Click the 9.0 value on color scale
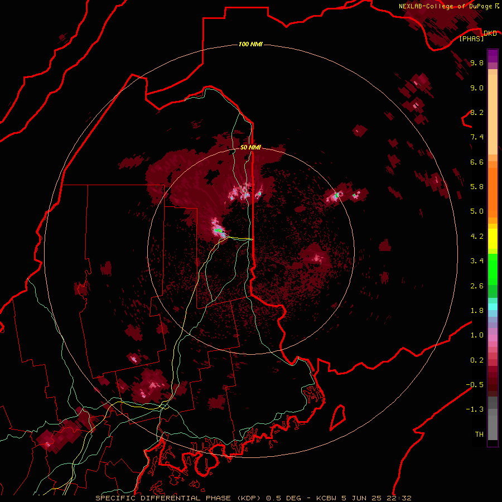Viewport: 502px width, 502px height. pos(477,88)
